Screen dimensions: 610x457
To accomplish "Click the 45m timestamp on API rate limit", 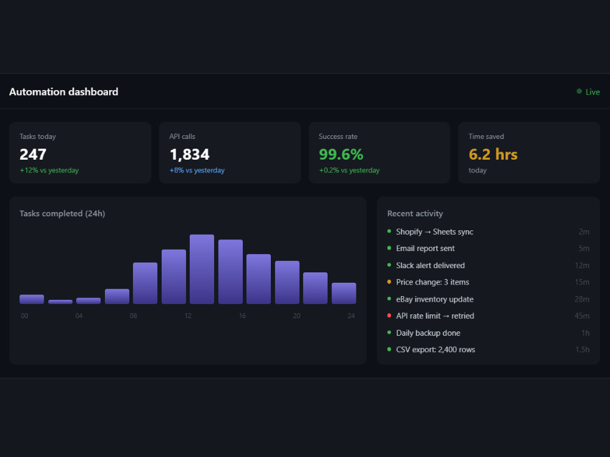I will [582, 316].
